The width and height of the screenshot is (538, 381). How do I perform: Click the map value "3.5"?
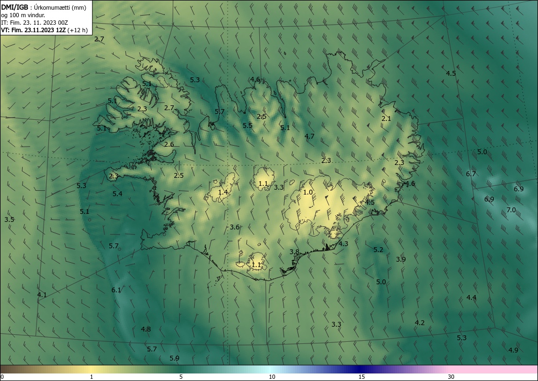coord(9,220)
